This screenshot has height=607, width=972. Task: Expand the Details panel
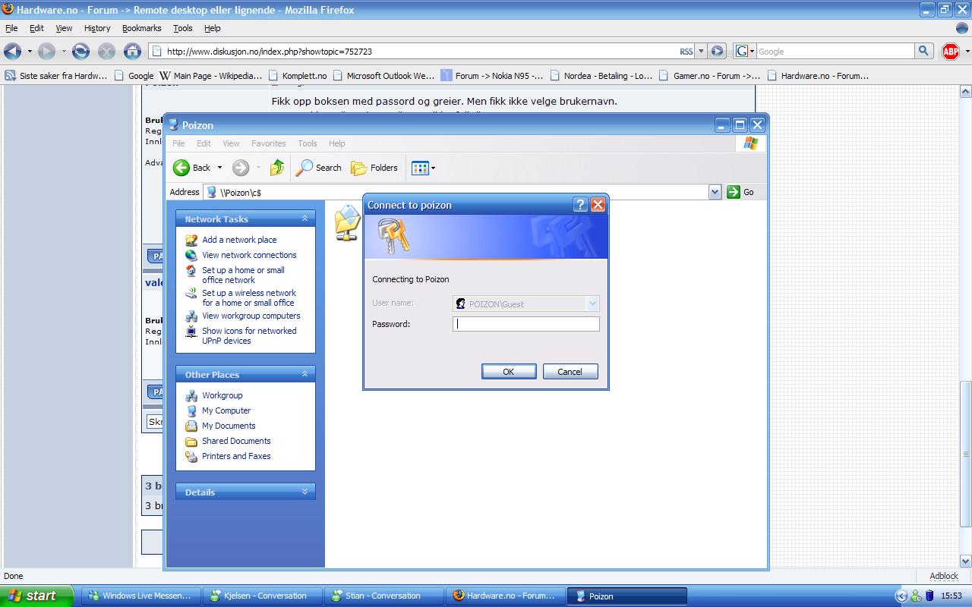coord(305,492)
